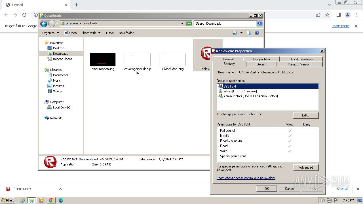Select the SYSTEM user entry

click(268, 86)
